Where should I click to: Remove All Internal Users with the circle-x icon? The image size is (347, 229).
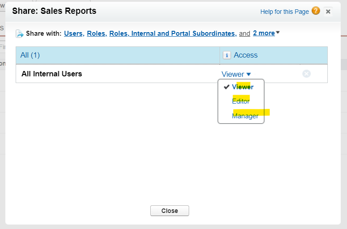pyautogui.click(x=306, y=74)
